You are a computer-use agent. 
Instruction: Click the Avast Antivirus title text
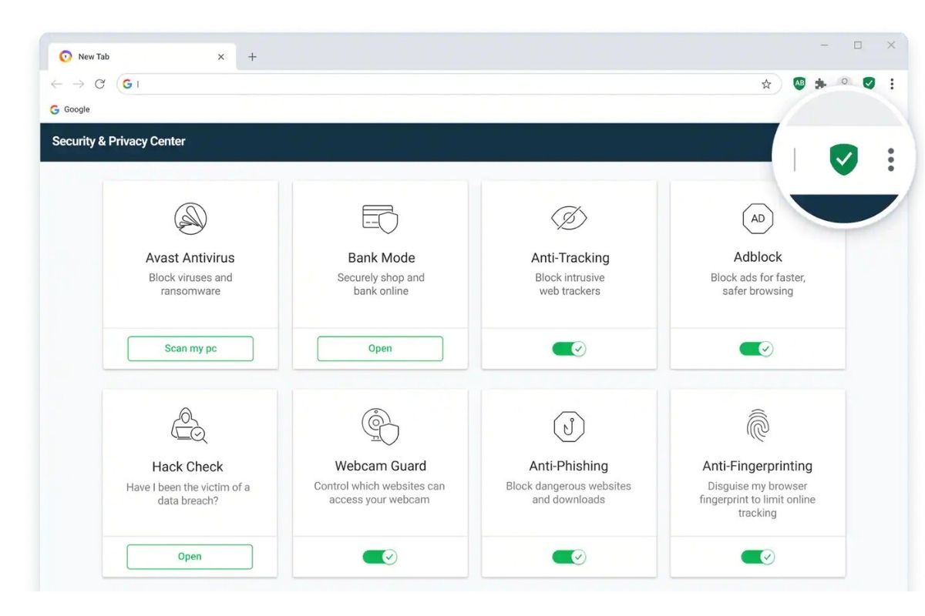coord(190,258)
